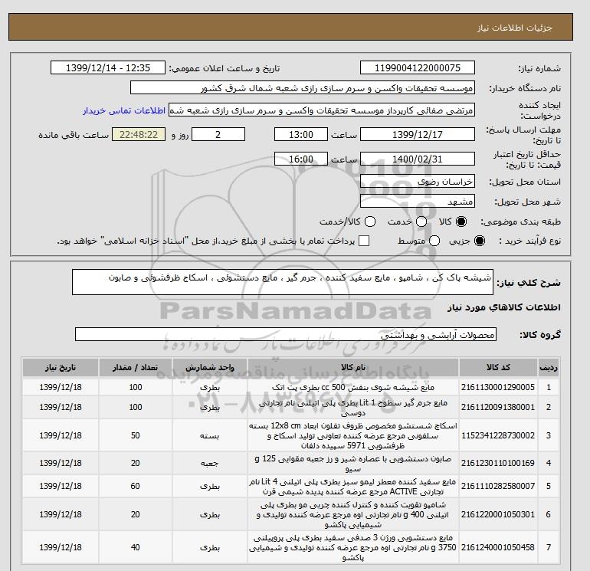Click the announcement date field 1399/12/14 - 12:35
Image resolution: width=590 pixels, height=571 pixels.
point(108,67)
